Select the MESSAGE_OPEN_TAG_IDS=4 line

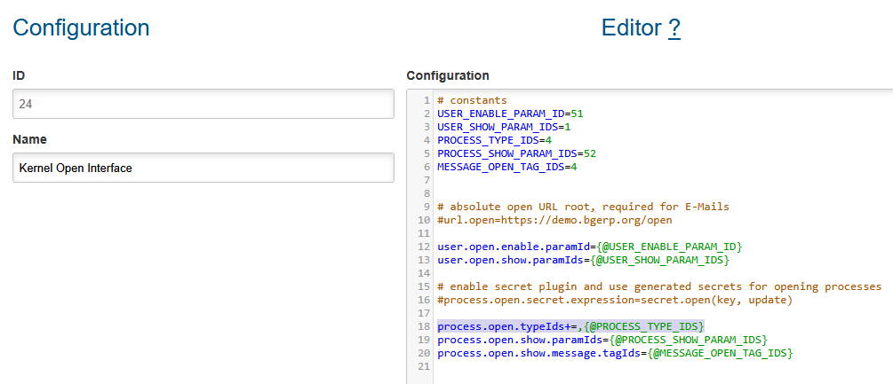point(506,167)
